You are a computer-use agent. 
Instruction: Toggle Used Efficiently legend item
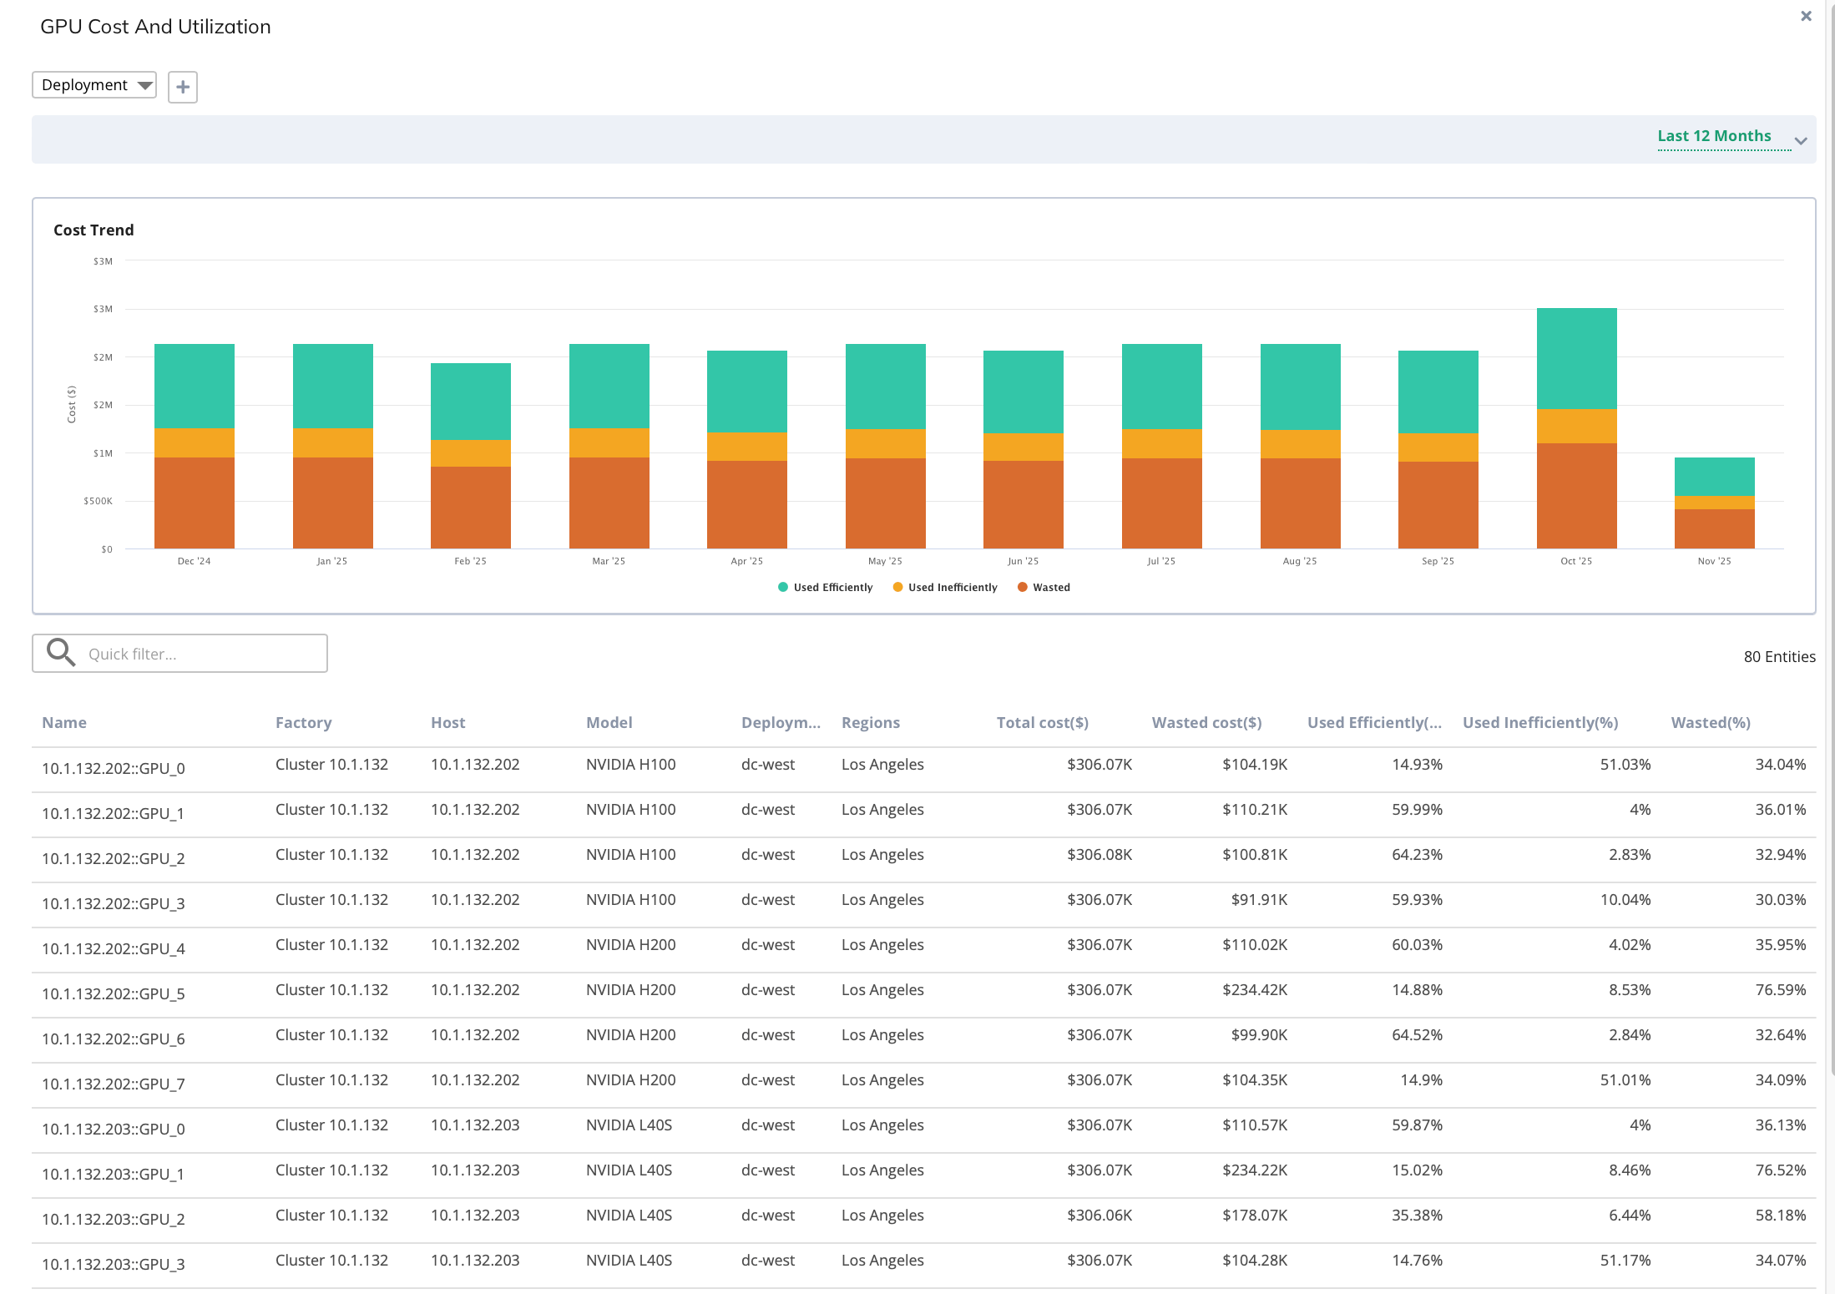[832, 587]
